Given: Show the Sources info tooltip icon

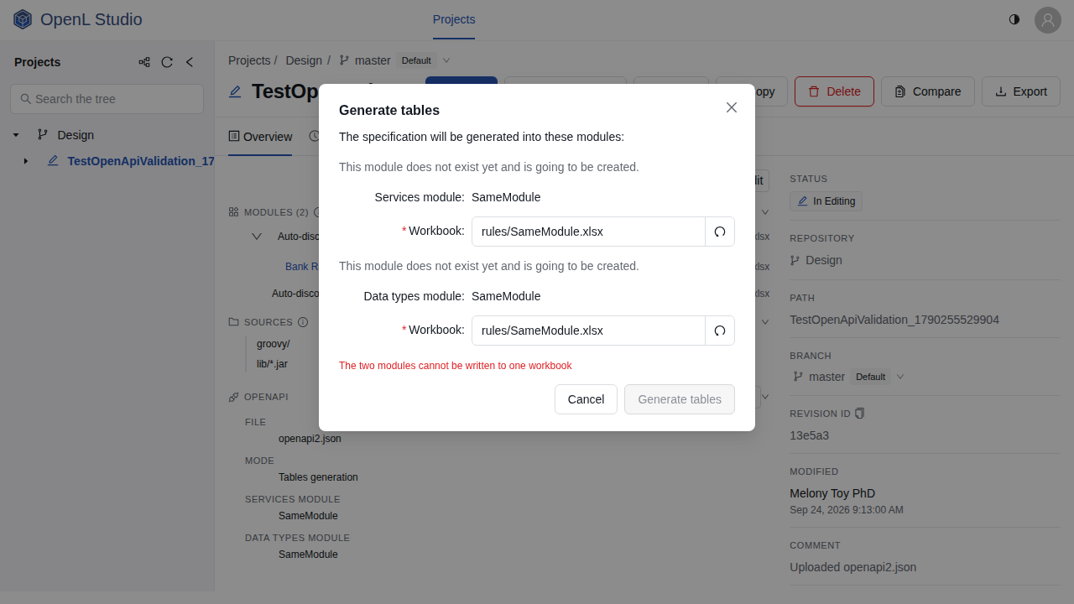Looking at the screenshot, I should coord(303,322).
